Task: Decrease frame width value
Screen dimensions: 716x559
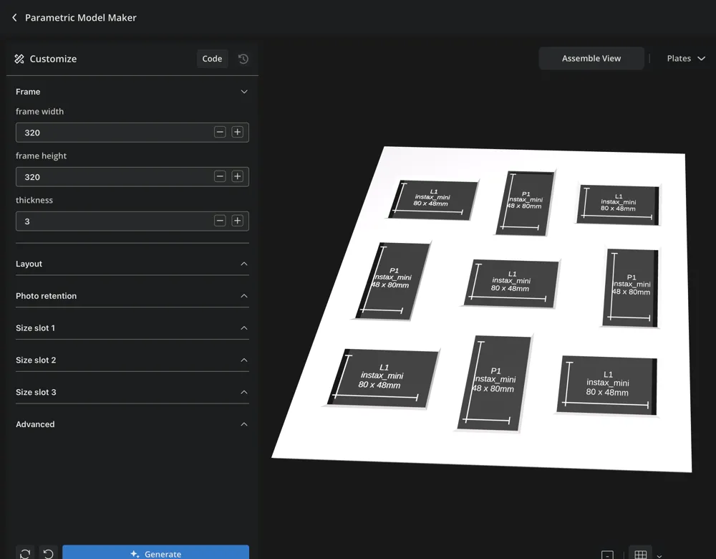Action: [220, 132]
